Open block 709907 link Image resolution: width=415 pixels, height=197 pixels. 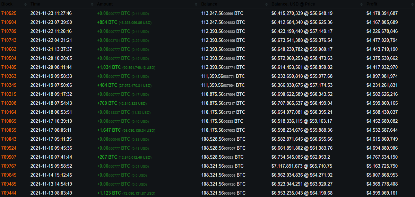[9, 157]
